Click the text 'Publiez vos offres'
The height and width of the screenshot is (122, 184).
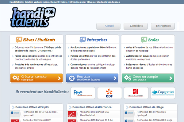coord(80,56)
